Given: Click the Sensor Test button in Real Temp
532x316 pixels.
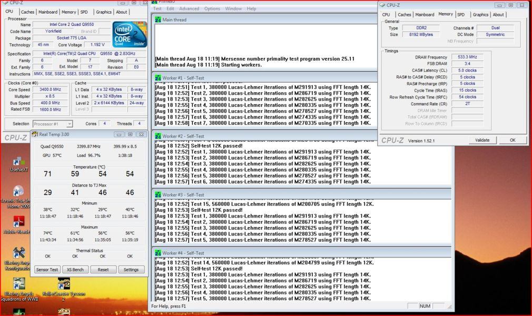Looking at the screenshot, I should (47, 270).
